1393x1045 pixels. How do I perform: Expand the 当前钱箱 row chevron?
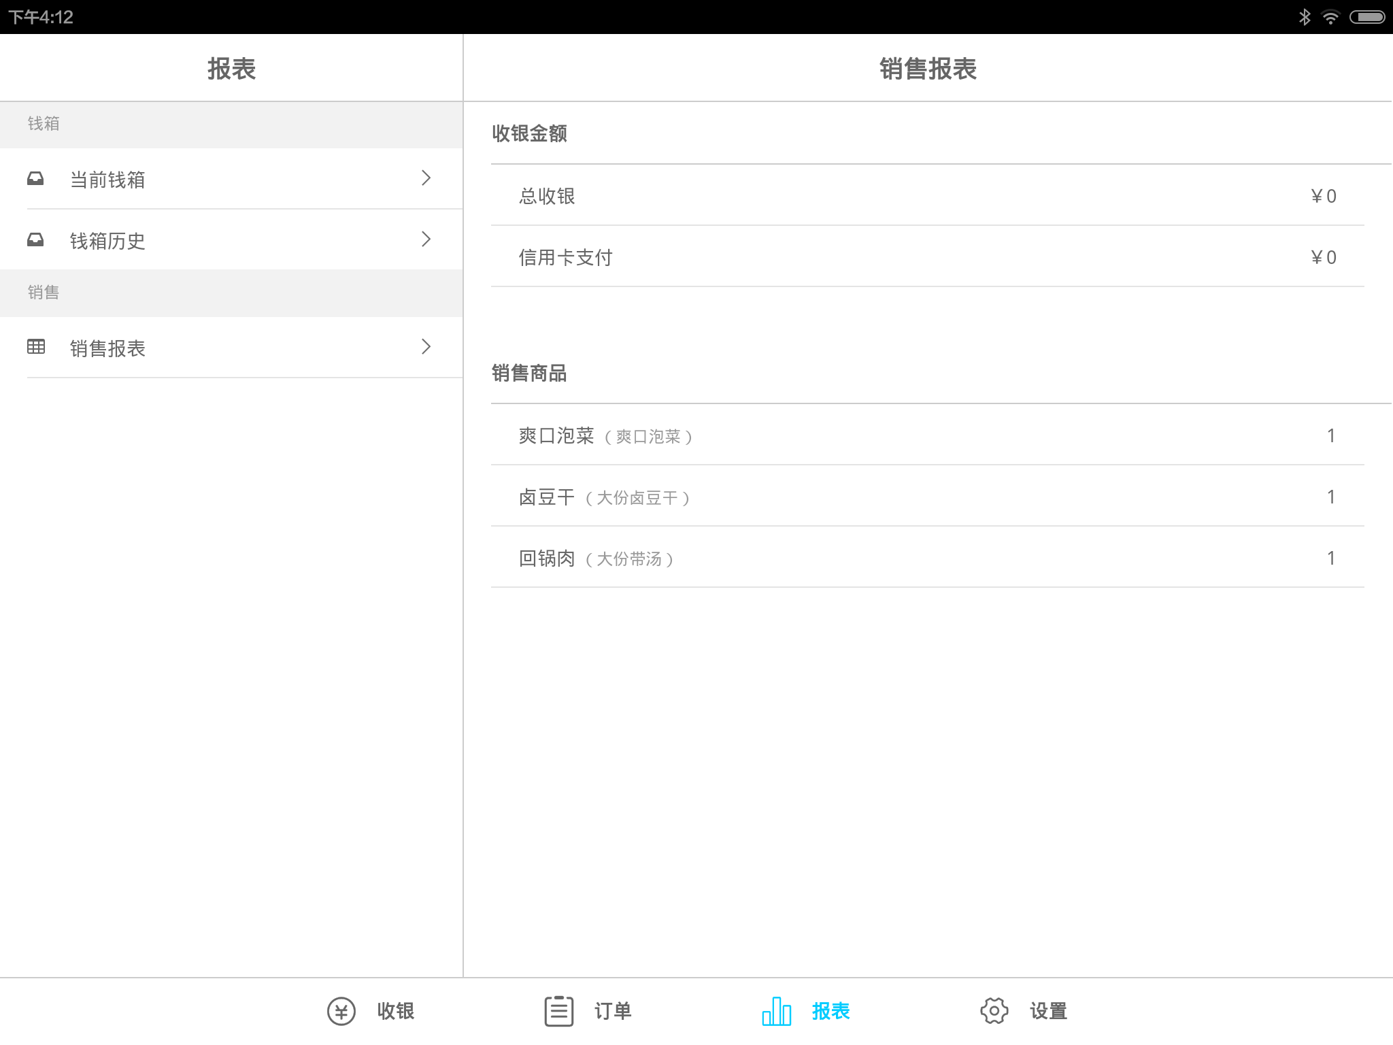(x=426, y=178)
